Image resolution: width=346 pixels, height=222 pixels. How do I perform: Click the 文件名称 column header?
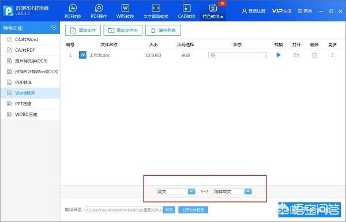click(x=109, y=44)
